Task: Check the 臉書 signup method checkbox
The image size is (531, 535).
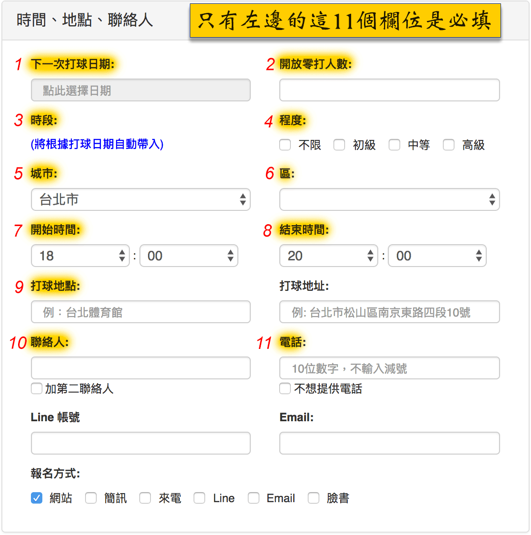Action: coord(314,498)
